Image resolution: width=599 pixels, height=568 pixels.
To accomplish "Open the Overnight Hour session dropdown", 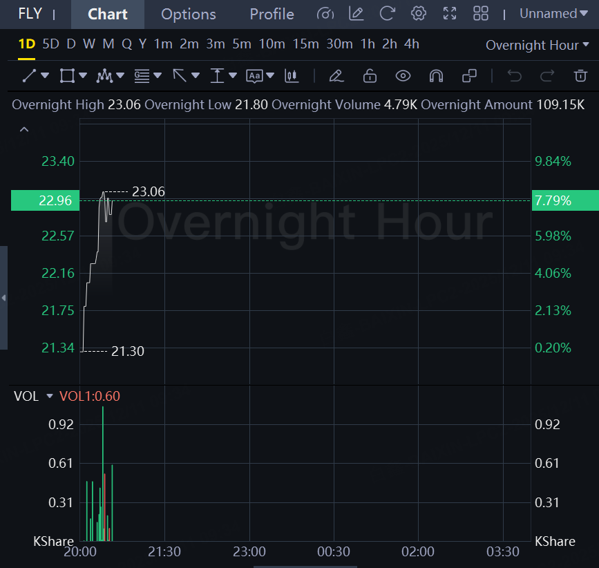I will click(x=538, y=45).
